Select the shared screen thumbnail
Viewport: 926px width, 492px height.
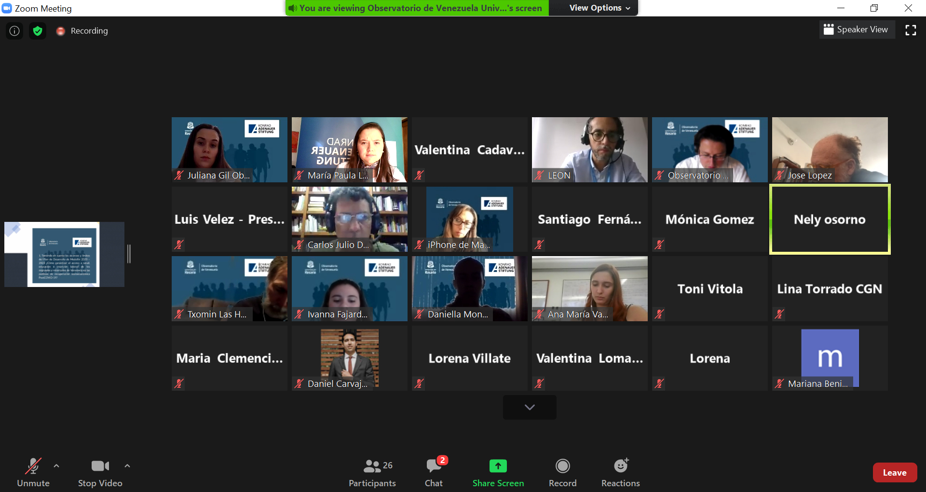64,254
